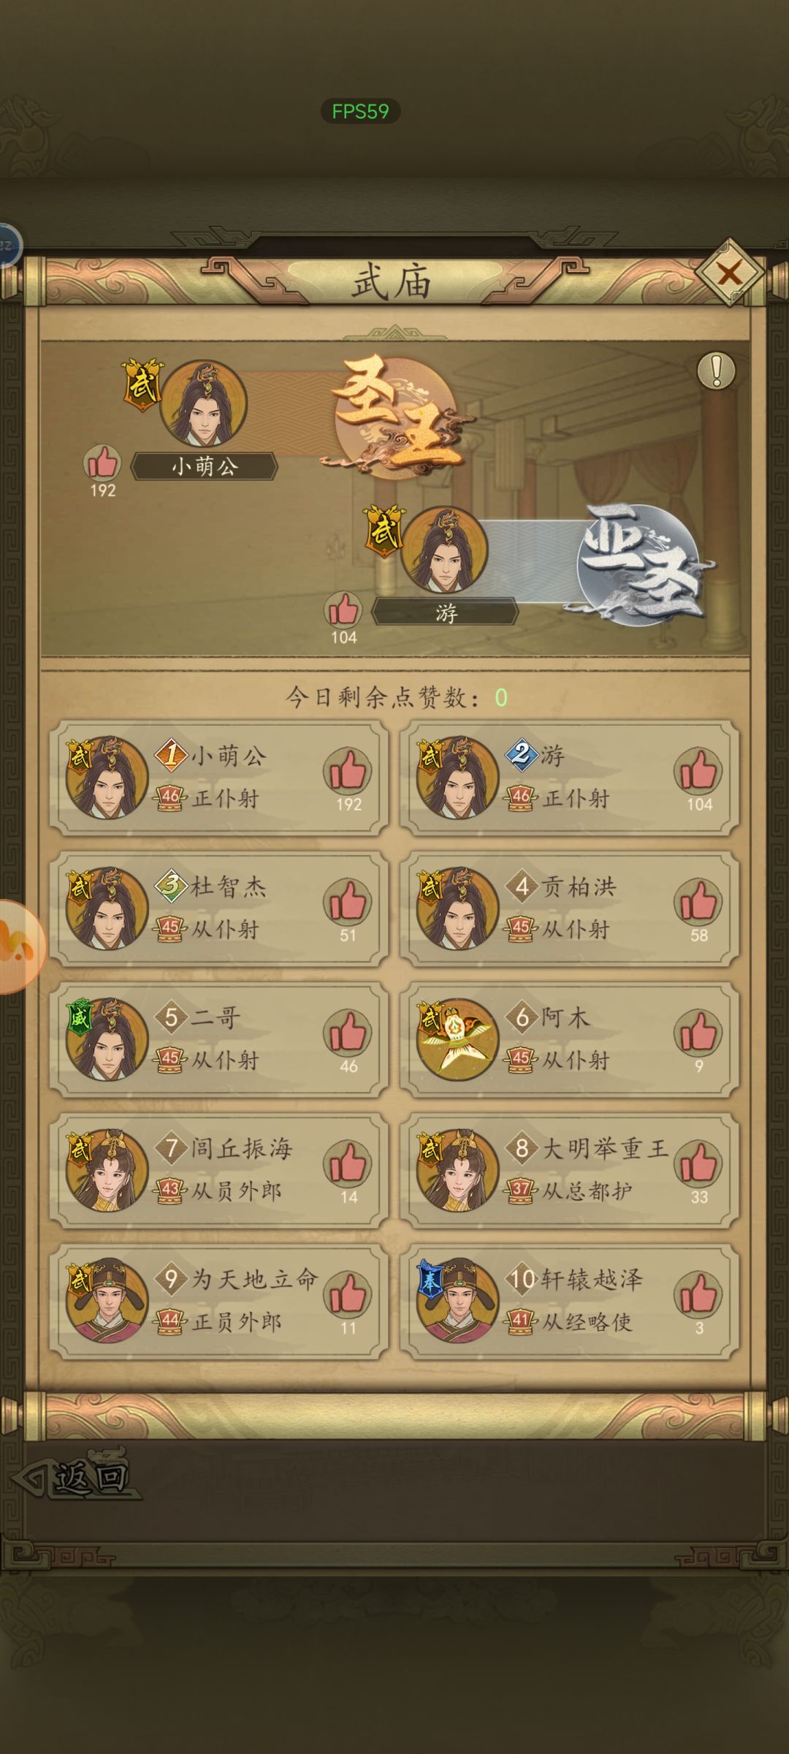The height and width of the screenshot is (1754, 789).
Task: Tap thumbs-up for 杜智杰
Action: (x=348, y=902)
